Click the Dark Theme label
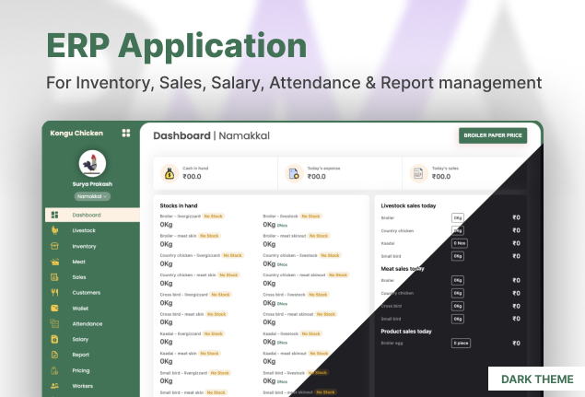Screen dimensions: 585x397 coord(536,379)
